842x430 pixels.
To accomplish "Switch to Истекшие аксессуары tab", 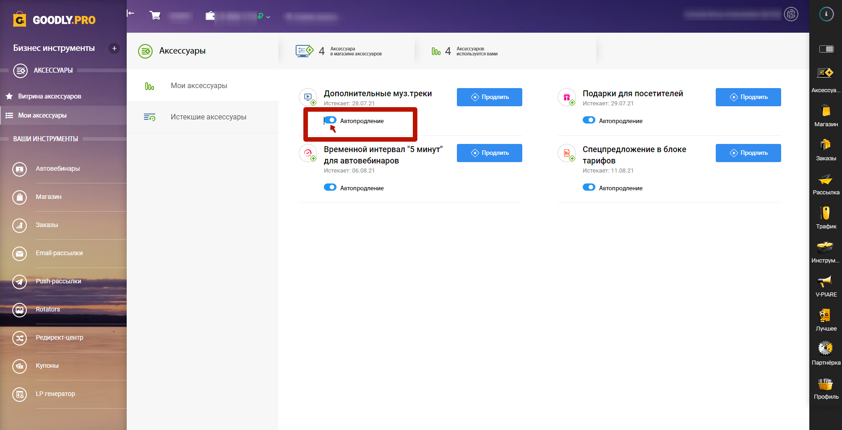I will coord(208,117).
